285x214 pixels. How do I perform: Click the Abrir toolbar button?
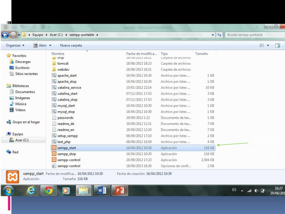[40, 45]
